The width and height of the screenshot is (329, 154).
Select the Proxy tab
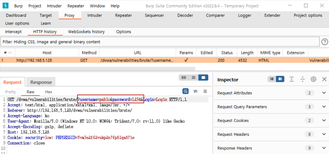tap(70, 15)
